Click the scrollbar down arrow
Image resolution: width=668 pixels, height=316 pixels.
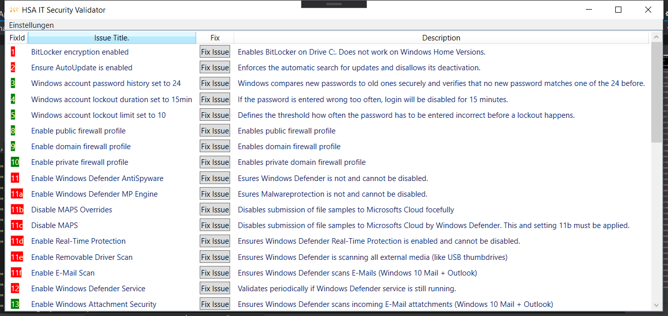[x=657, y=305]
